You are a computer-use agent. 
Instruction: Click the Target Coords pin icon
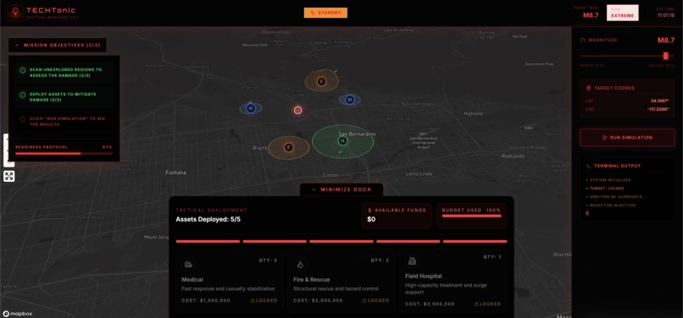(589, 88)
